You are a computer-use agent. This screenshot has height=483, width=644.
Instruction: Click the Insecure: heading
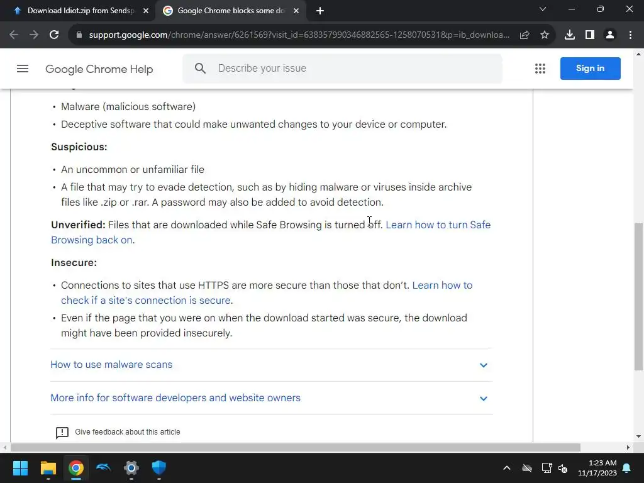(x=74, y=262)
